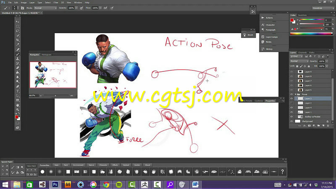This screenshot has width=336, height=189.
Task: Open the Stylized category in Speed Paint
Action: coord(126,165)
